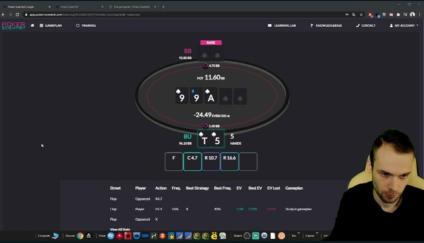Choose the Raise 16.6 action
The height and width of the screenshot is (243, 424).
[230, 162]
